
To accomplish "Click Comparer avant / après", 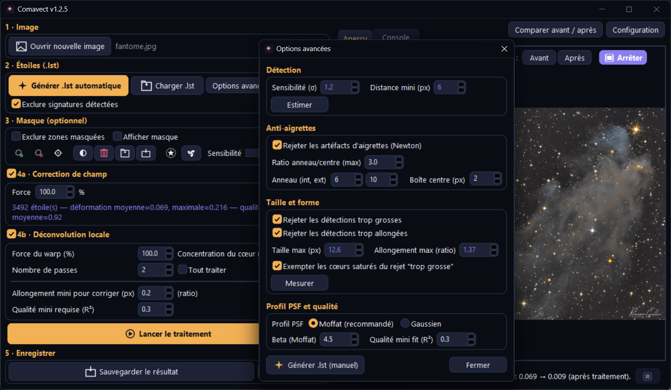I will tap(556, 30).
